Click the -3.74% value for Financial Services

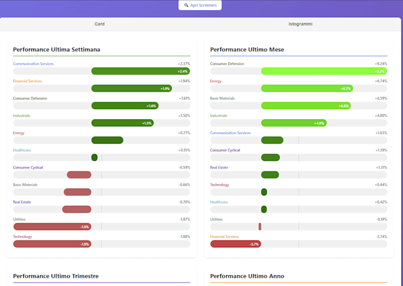pyautogui.click(x=382, y=236)
